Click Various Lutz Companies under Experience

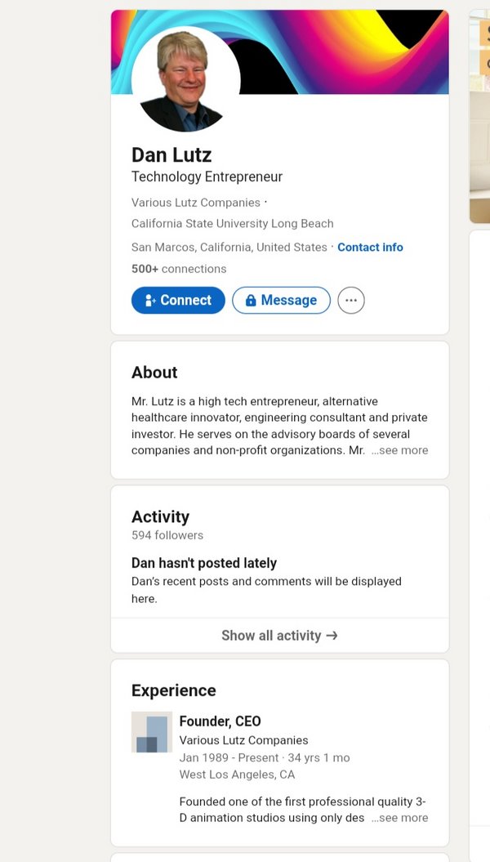pyautogui.click(x=243, y=740)
